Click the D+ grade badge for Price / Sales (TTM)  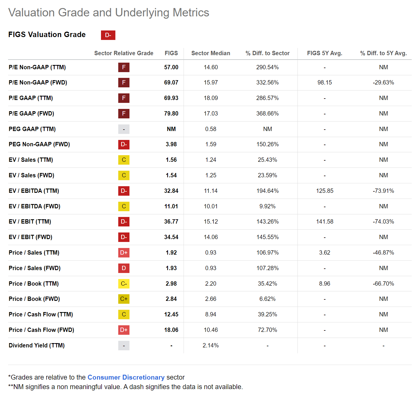124,253
